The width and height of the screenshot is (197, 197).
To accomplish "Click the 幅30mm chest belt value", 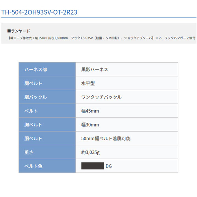I will point(90,125).
